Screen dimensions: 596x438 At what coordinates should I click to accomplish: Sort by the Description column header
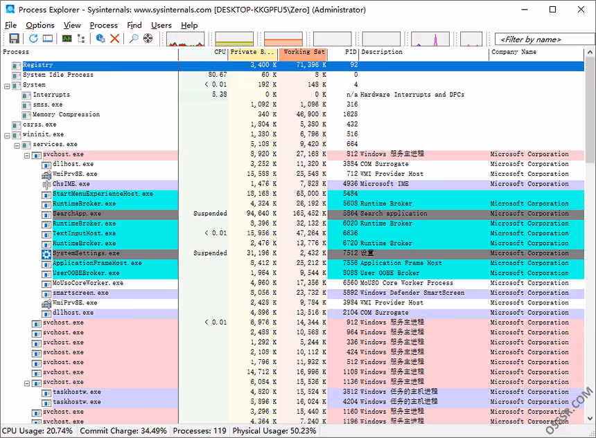click(x=424, y=54)
